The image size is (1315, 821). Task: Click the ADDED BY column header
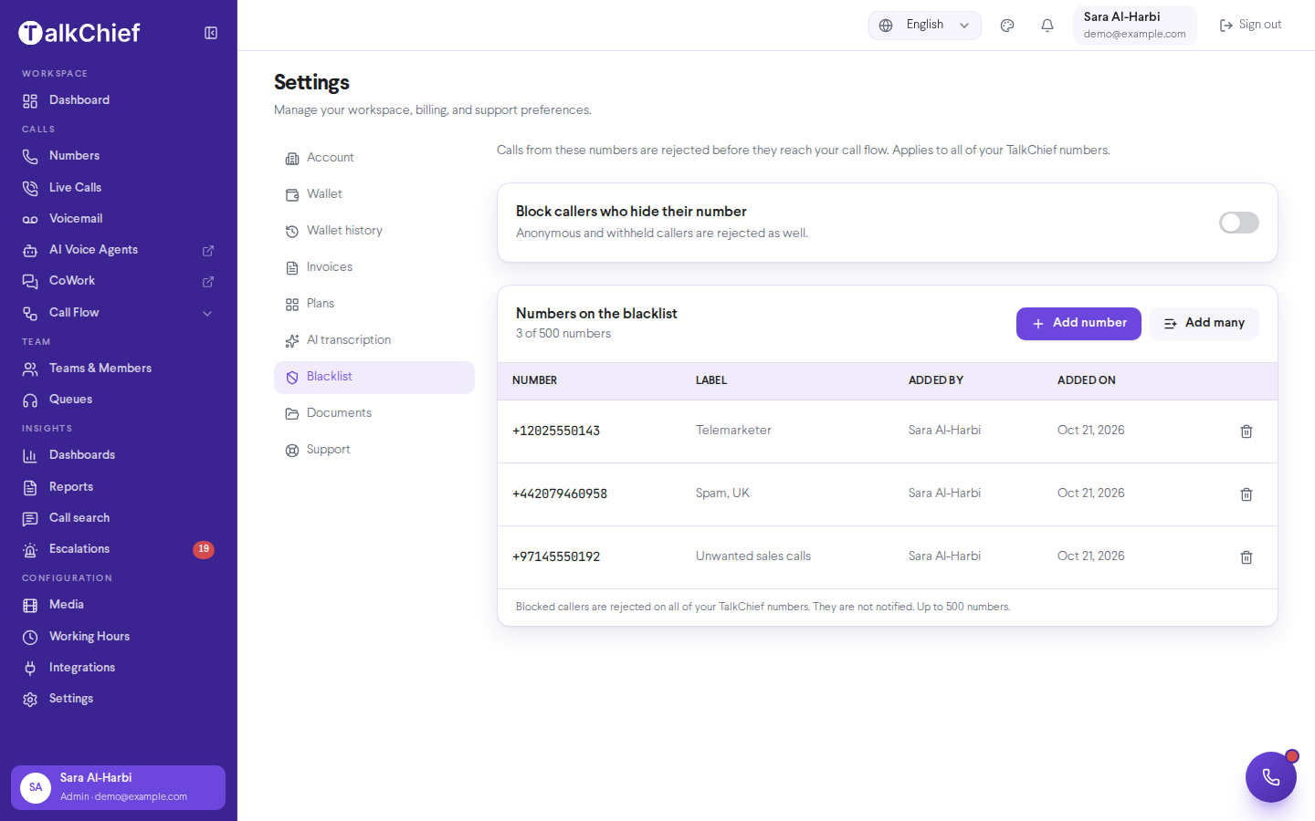pos(936,380)
